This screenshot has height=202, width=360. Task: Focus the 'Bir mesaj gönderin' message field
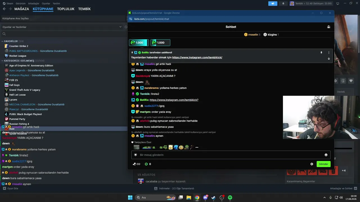(231, 155)
